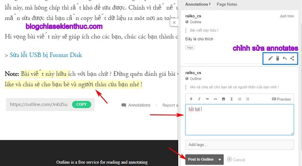Insert a link in annotation editor
The height and width of the screenshot is (166, 302).
coord(215,99)
